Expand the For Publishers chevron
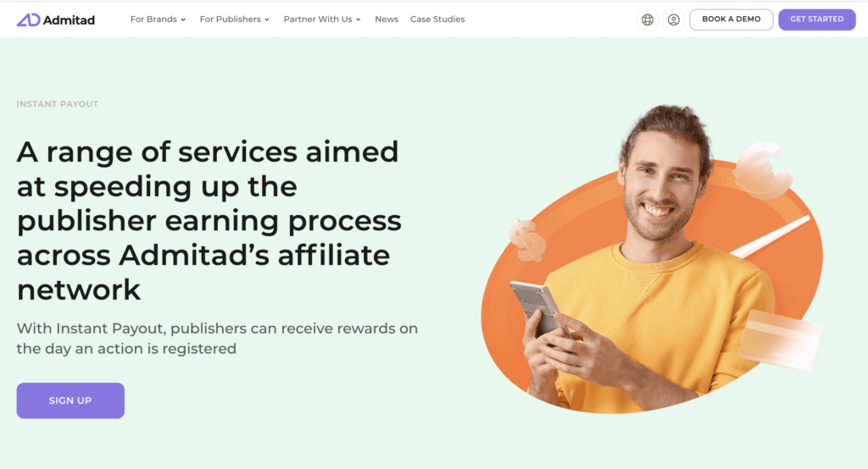The width and height of the screenshot is (868, 469). (x=267, y=19)
